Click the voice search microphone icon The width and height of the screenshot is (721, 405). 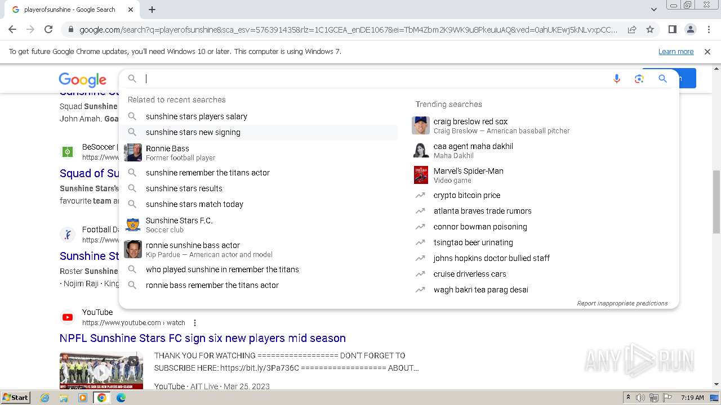click(x=617, y=79)
